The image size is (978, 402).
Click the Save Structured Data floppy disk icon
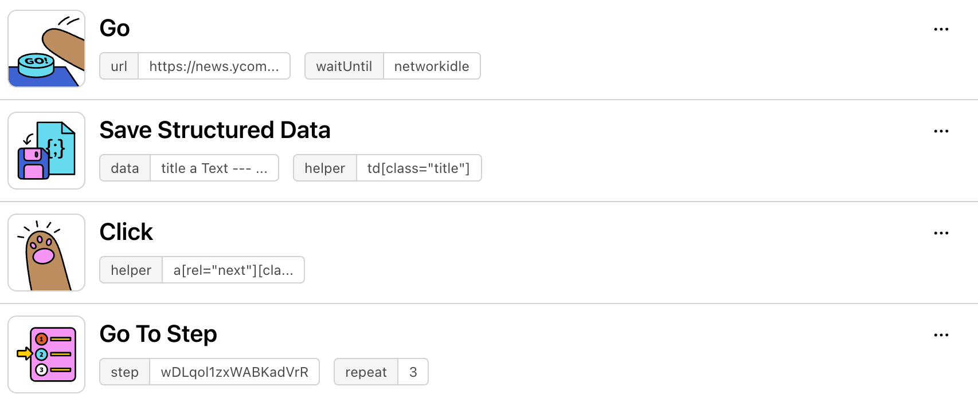46,150
